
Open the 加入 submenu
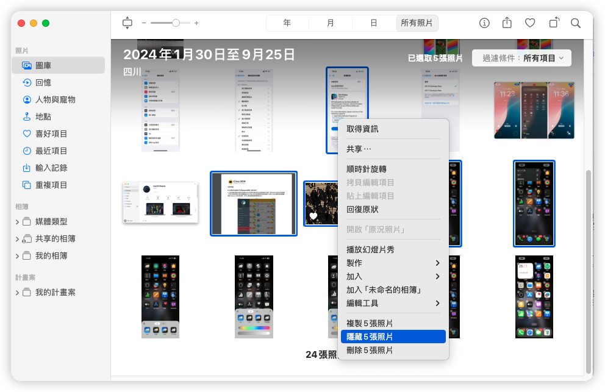pyautogui.click(x=393, y=277)
